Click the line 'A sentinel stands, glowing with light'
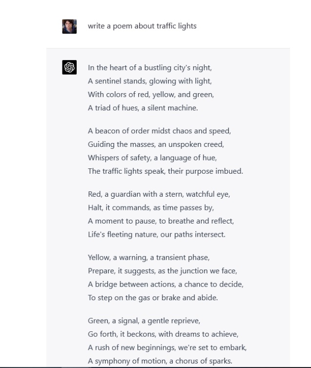 click(x=150, y=81)
